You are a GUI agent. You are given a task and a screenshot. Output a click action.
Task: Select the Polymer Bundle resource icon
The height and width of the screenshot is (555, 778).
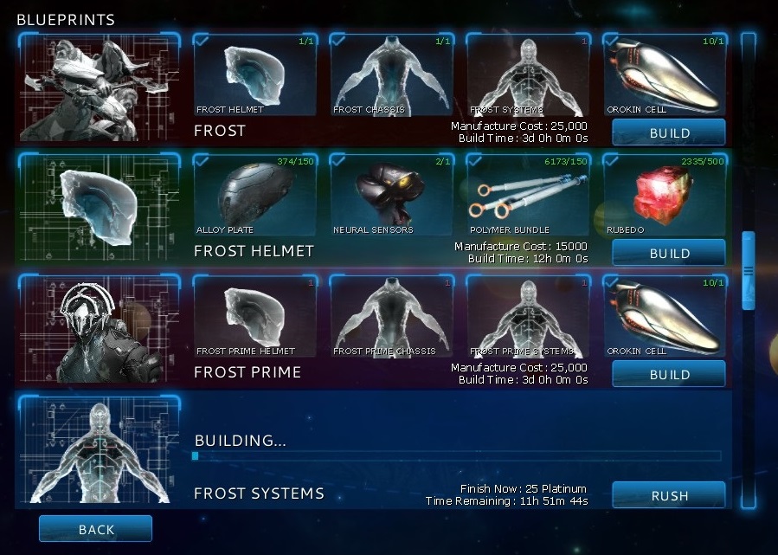[528, 195]
